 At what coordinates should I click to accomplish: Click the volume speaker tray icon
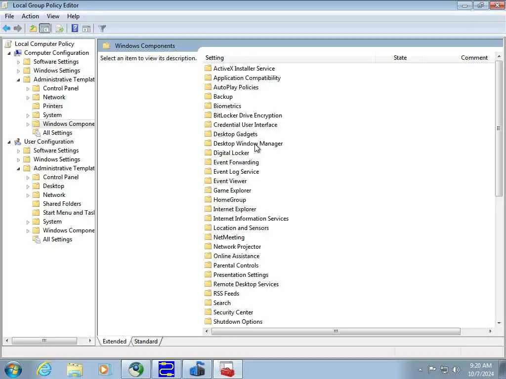[x=456, y=370]
